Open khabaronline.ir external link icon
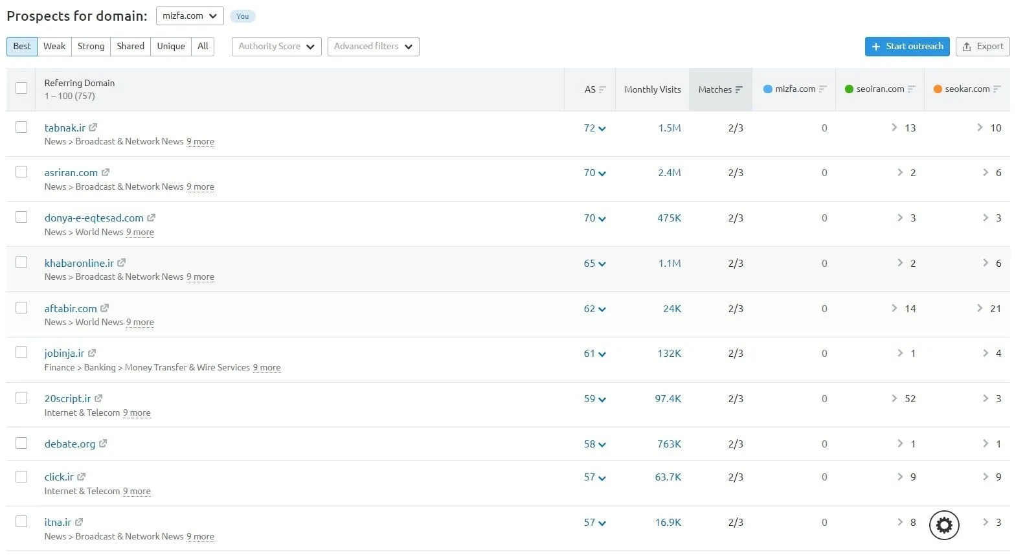Screen dimensions: 1025x555 point(122,263)
